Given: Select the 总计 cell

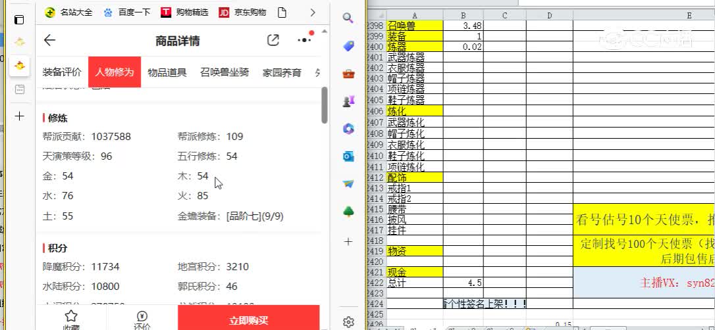Looking at the screenshot, I should (415, 283).
